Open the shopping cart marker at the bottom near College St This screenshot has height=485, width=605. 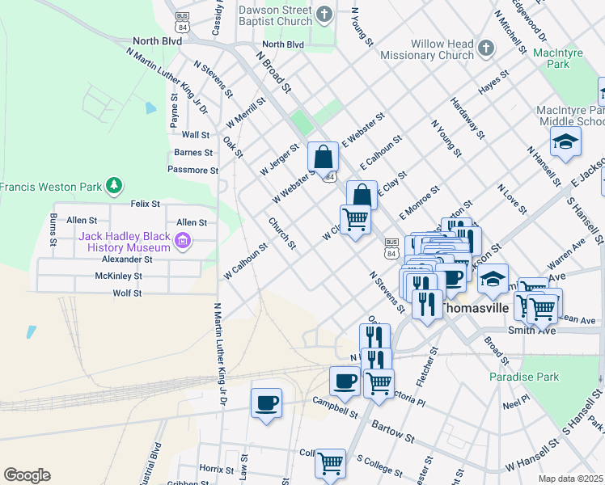click(x=330, y=464)
